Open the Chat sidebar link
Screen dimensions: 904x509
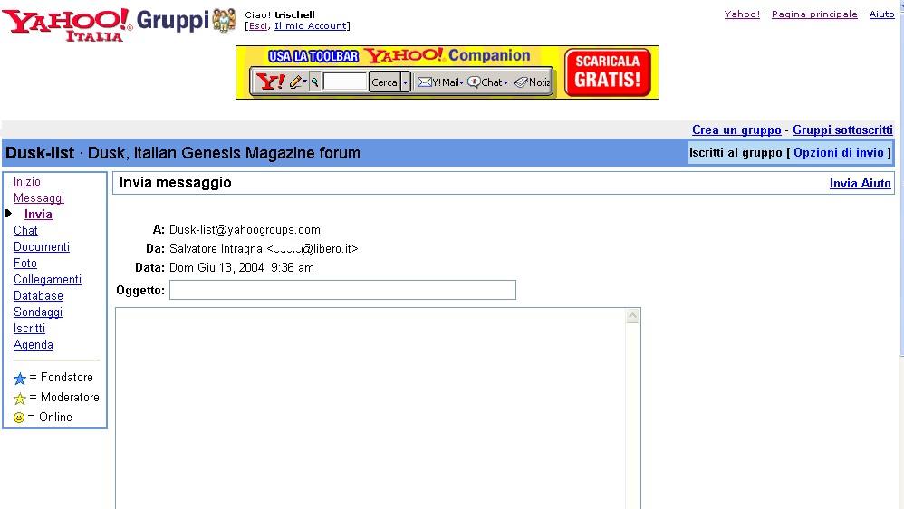click(25, 231)
